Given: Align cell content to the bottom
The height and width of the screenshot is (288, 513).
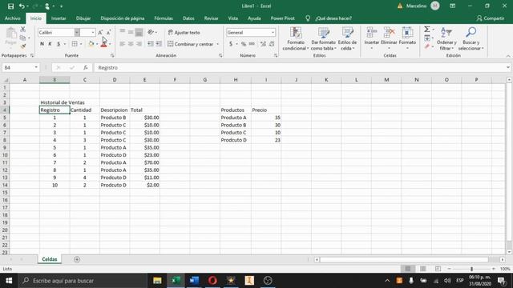Looking at the screenshot, I should click(139, 32).
